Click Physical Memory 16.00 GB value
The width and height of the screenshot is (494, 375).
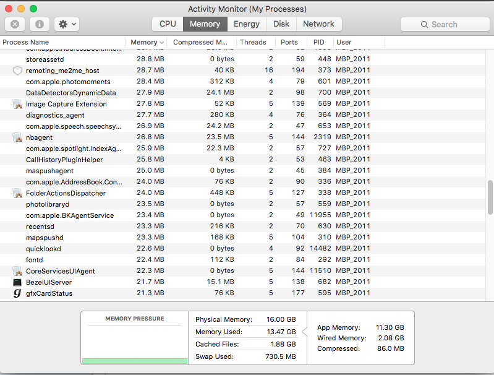(281, 319)
